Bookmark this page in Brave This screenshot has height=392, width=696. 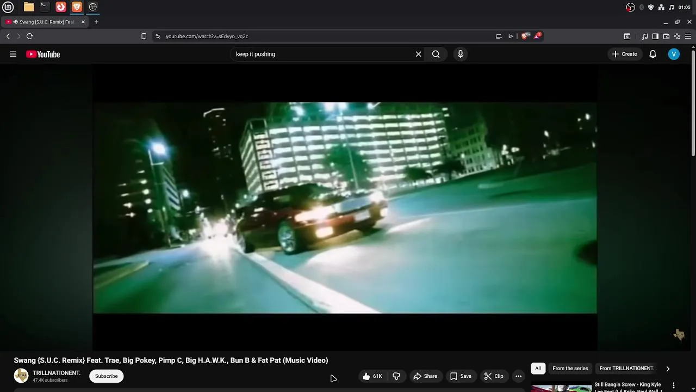pos(144,36)
